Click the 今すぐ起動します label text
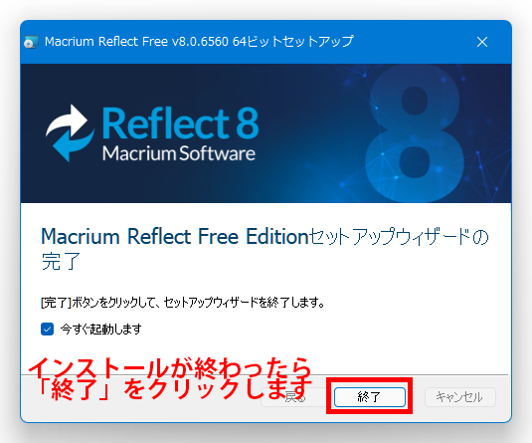532x443 pixels. click(100, 329)
